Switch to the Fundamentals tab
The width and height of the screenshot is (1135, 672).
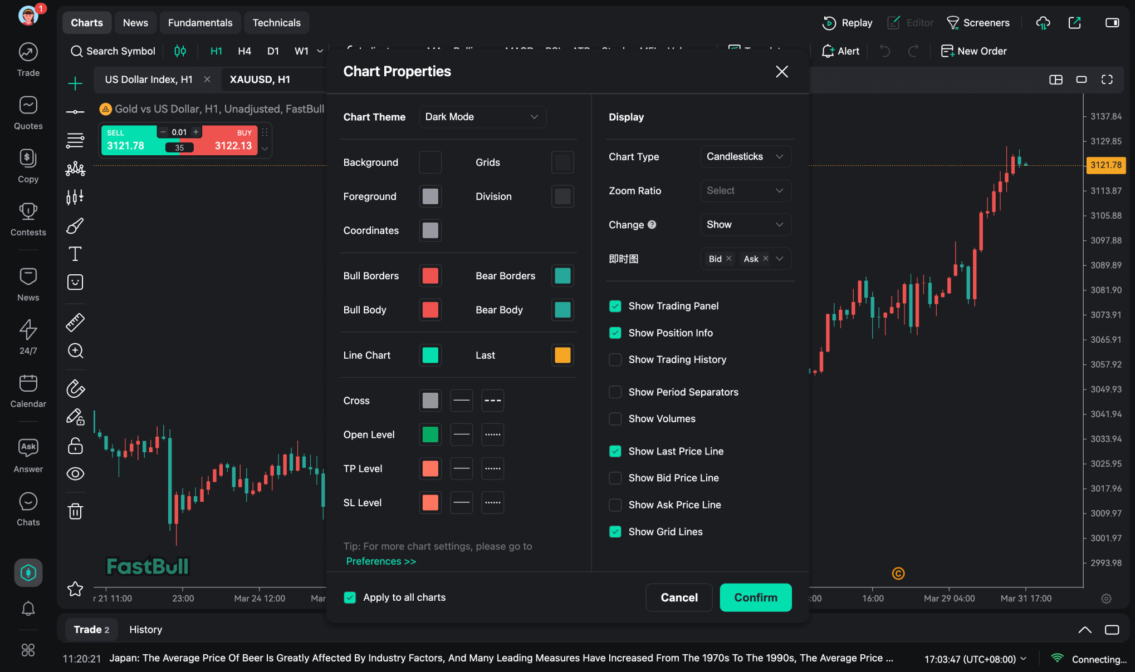[200, 23]
